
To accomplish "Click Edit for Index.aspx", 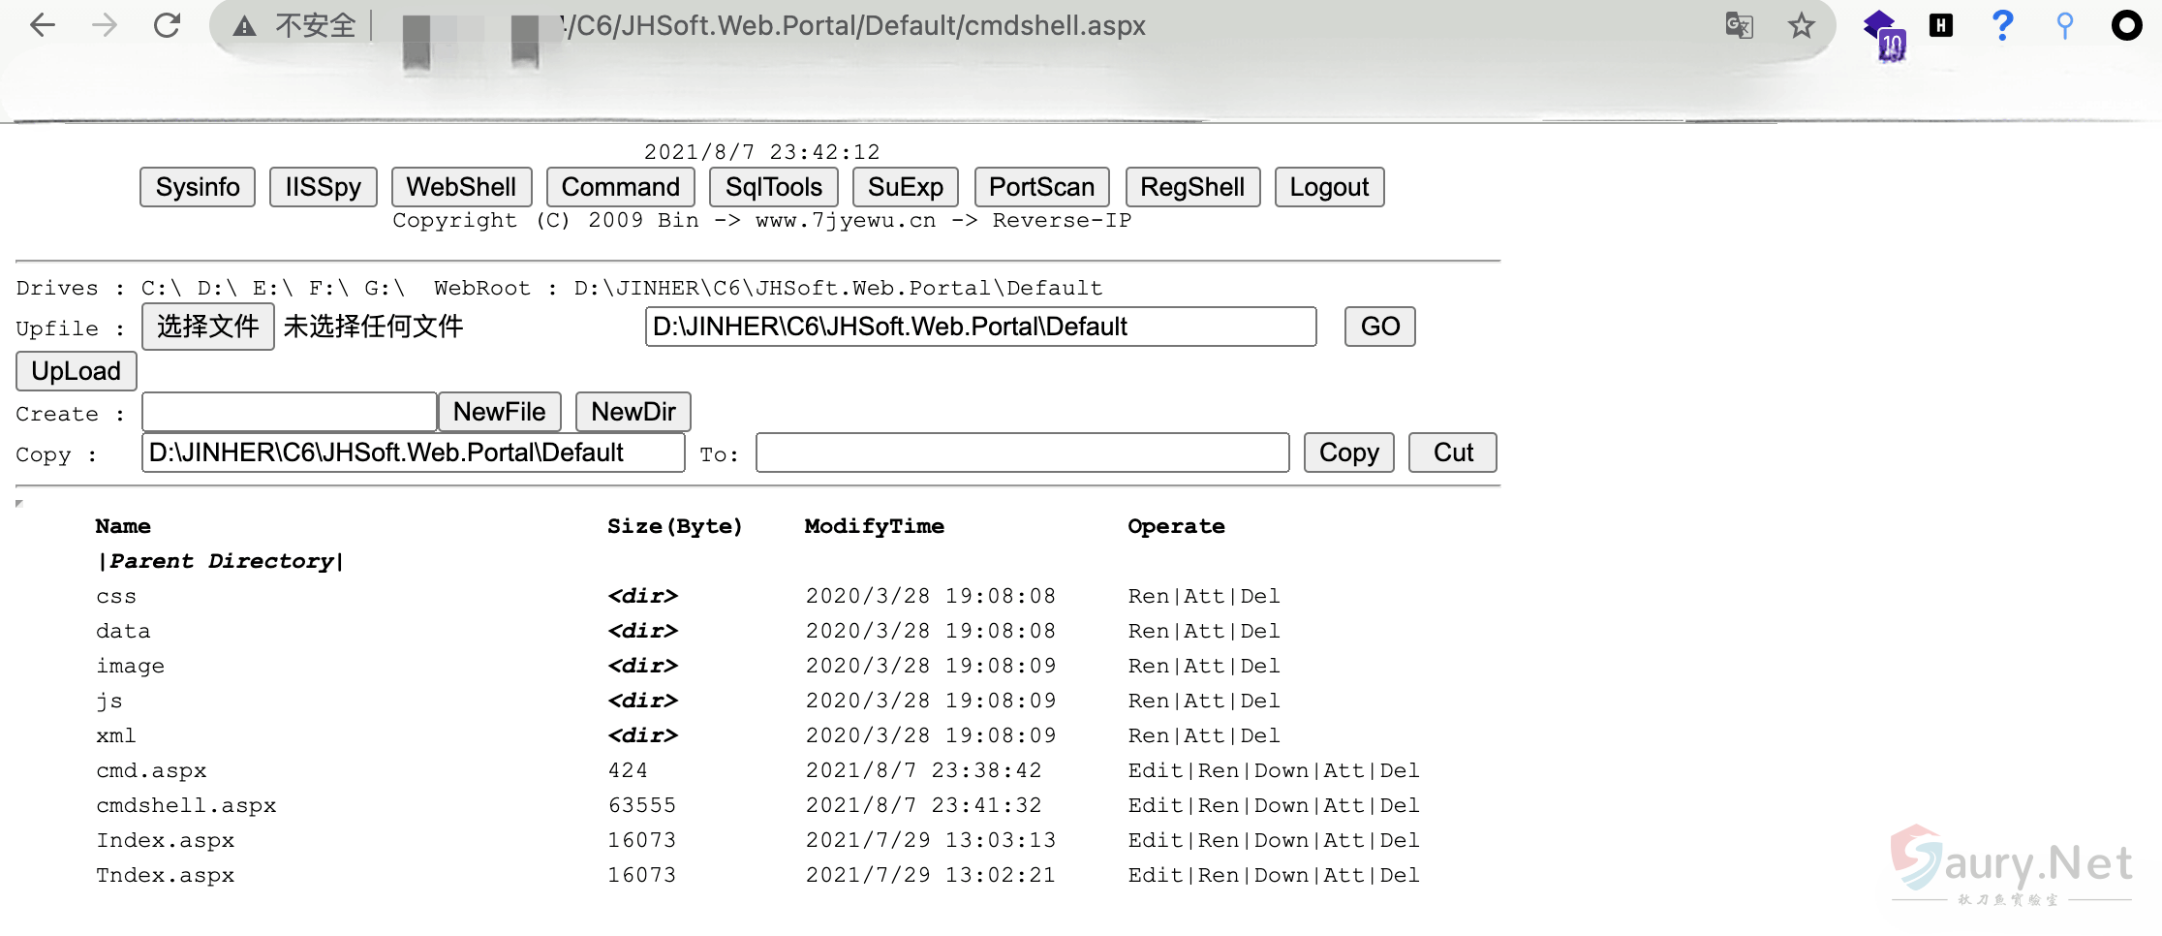I will [1156, 840].
